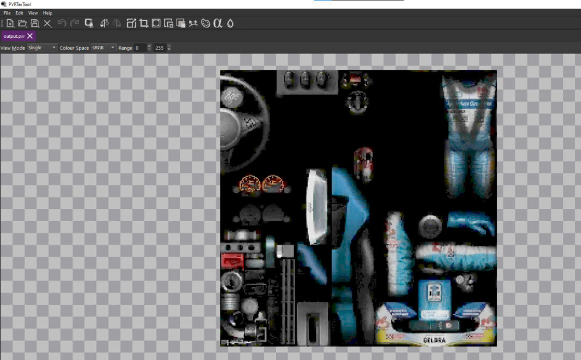This screenshot has width=581, height=360.
Task: Close the output.pvr document tab
Action: click(30, 35)
